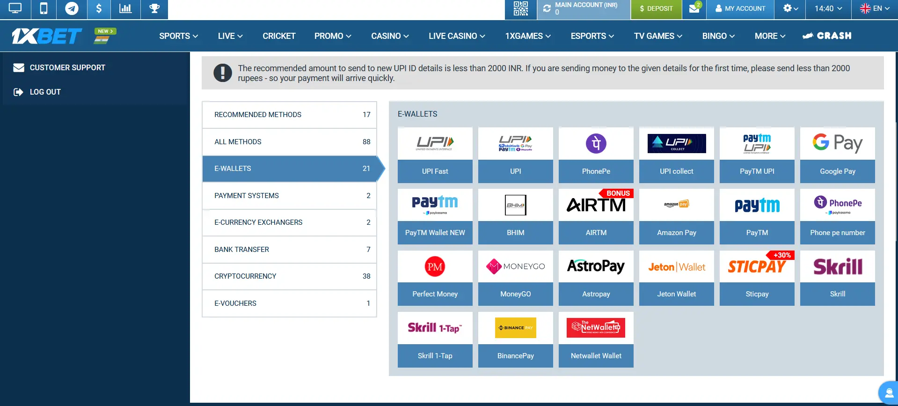This screenshot has width=898, height=406.
Task: Select Netwallet Wallet tile
Action: tap(596, 340)
